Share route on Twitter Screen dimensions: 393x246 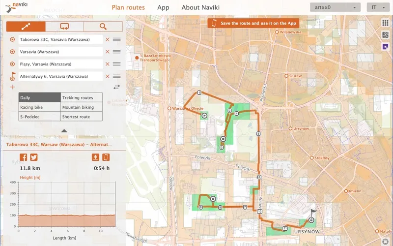pos(34,157)
